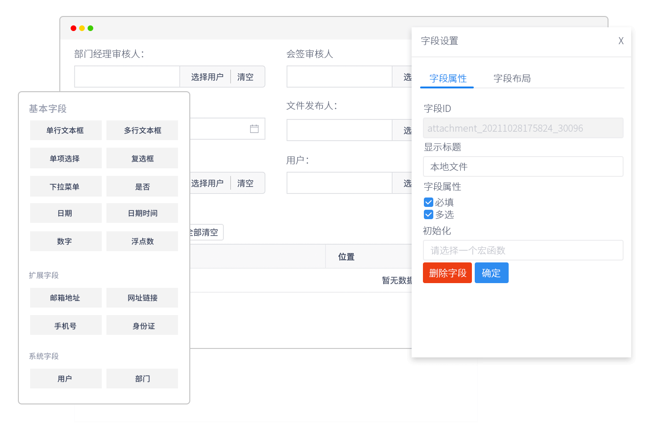Switch to the 字段布局 tab

pyautogui.click(x=512, y=79)
